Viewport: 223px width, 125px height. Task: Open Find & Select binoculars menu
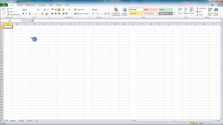click(216, 11)
